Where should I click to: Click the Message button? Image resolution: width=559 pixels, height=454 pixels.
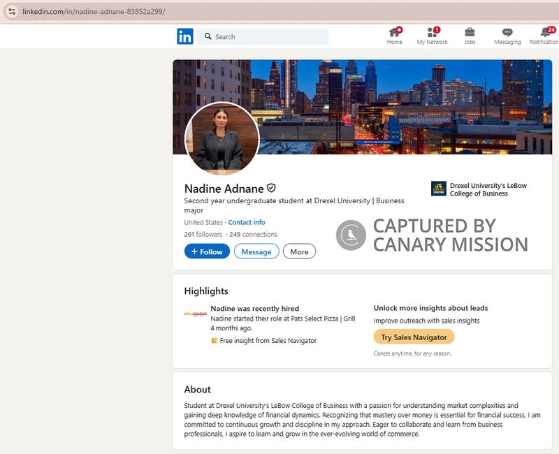[x=256, y=251]
